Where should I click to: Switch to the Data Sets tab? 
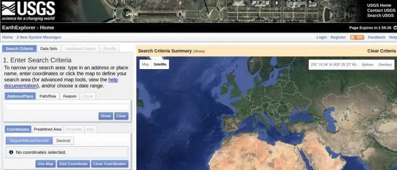49,49
